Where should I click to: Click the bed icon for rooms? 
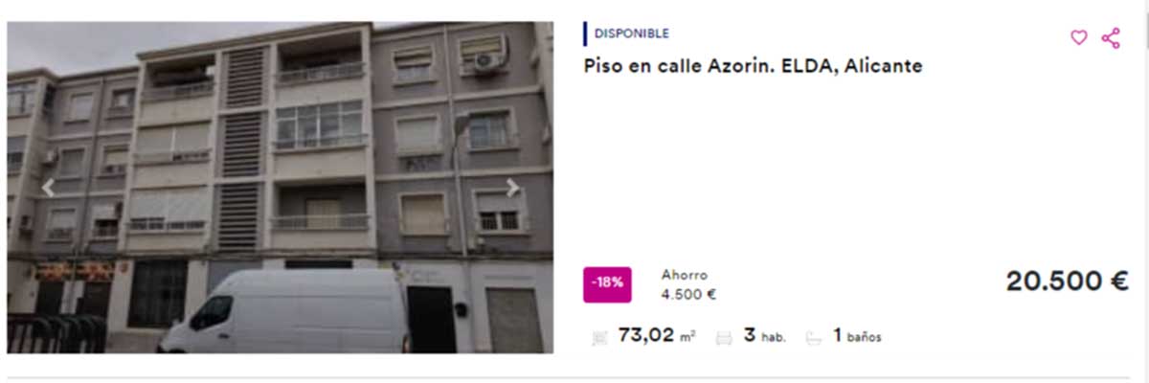click(725, 337)
